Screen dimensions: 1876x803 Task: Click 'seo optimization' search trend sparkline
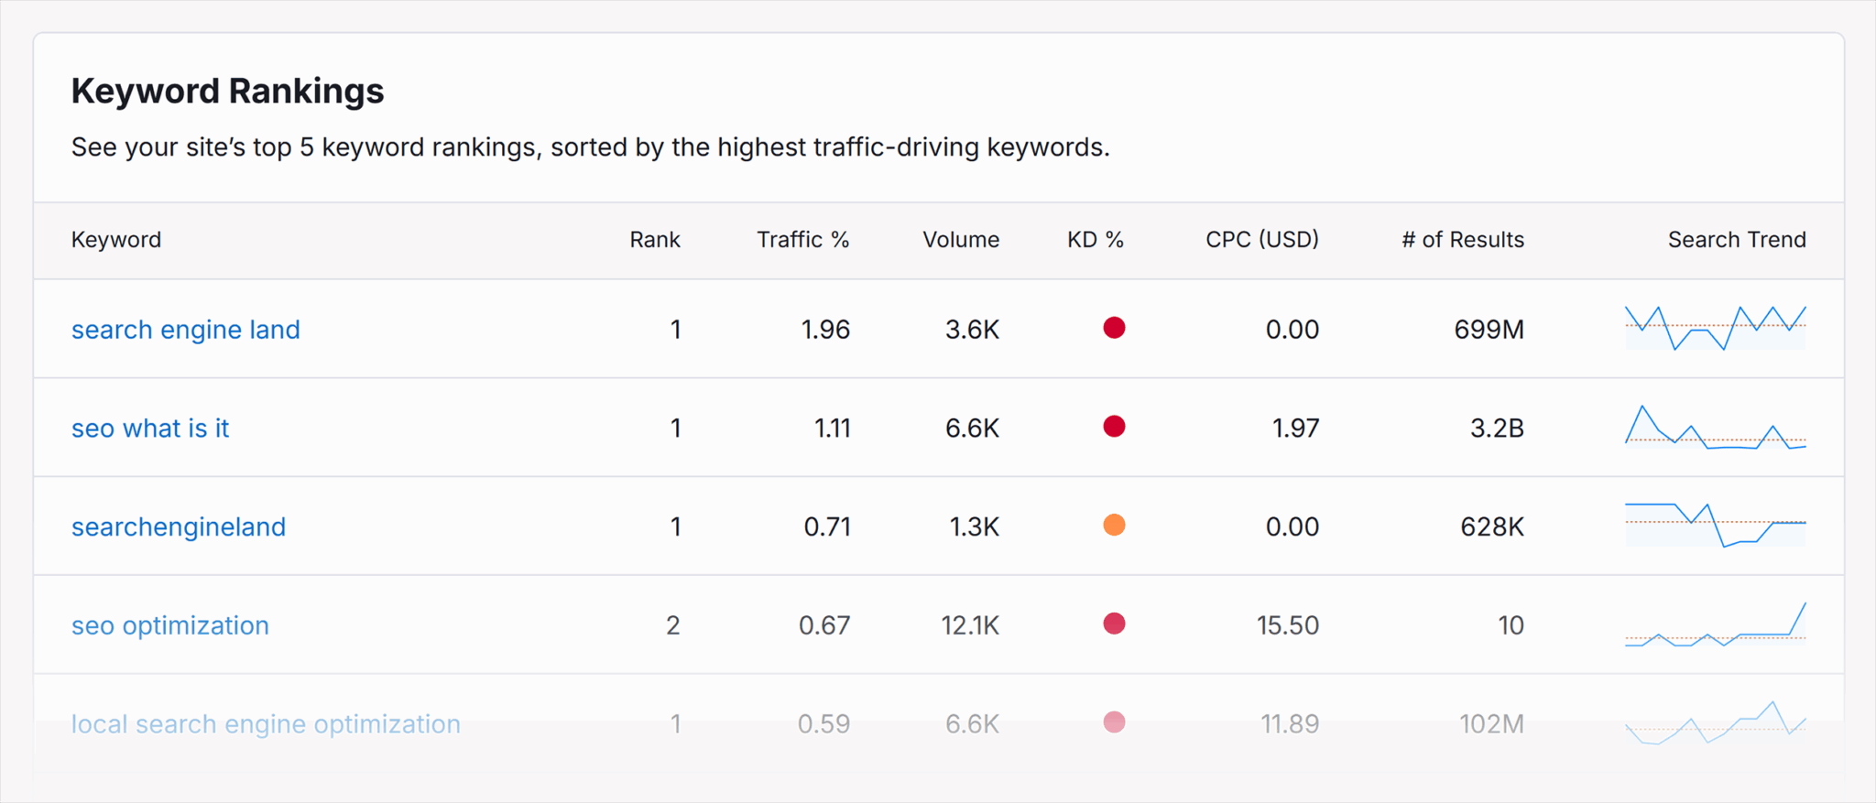coord(1715,625)
